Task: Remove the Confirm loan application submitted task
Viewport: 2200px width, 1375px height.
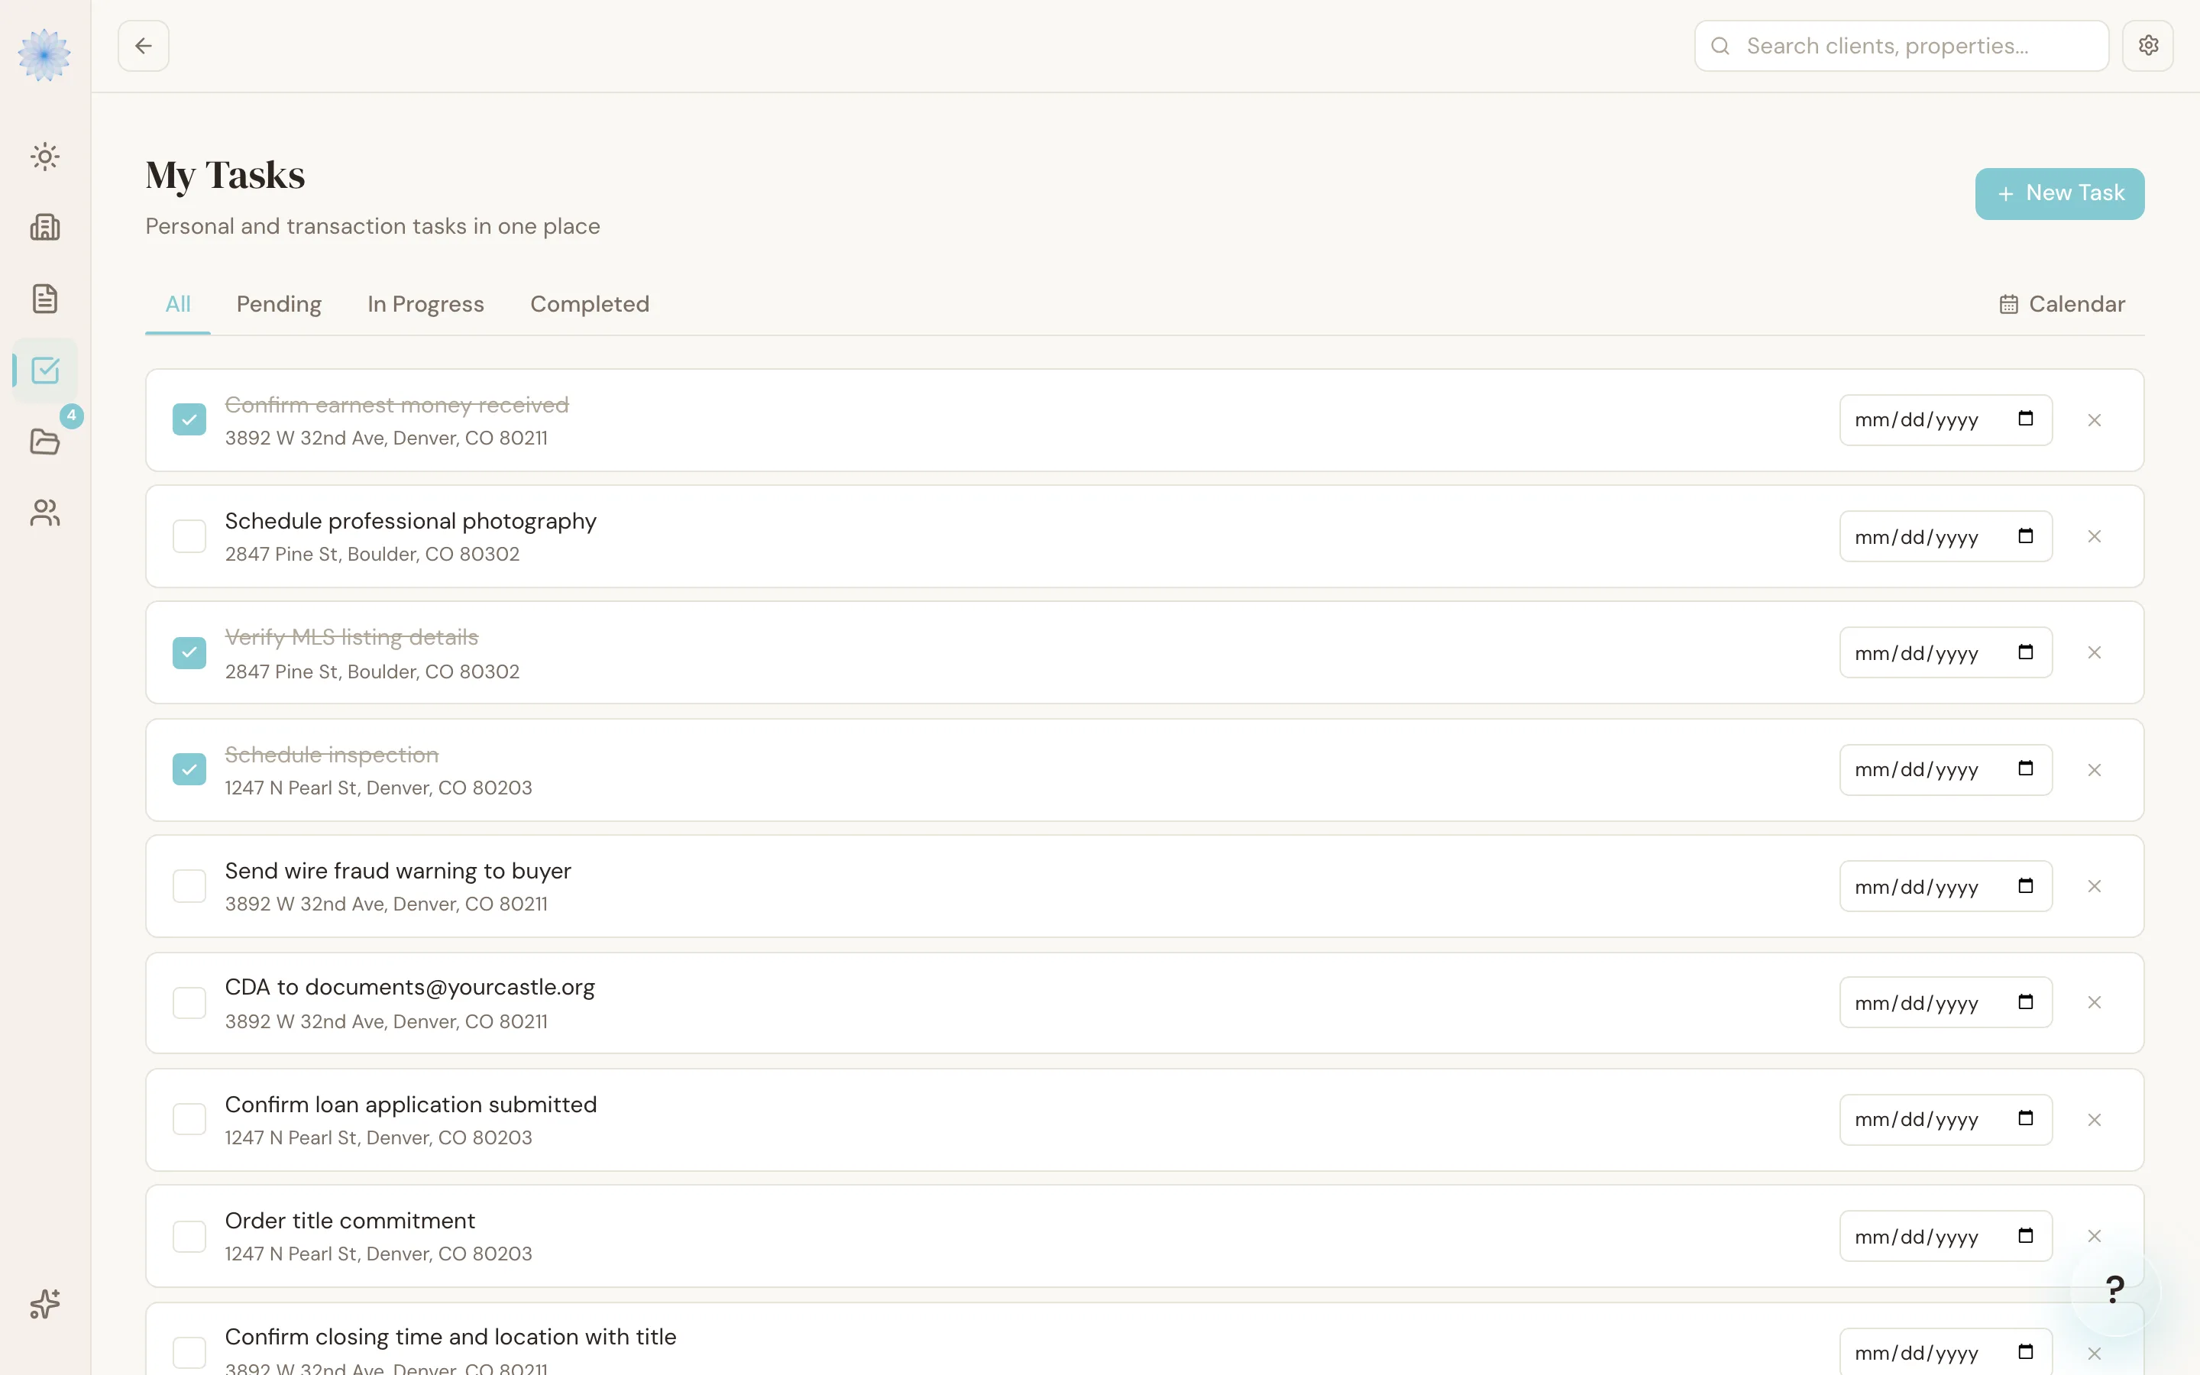Action: point(2095,1119)
